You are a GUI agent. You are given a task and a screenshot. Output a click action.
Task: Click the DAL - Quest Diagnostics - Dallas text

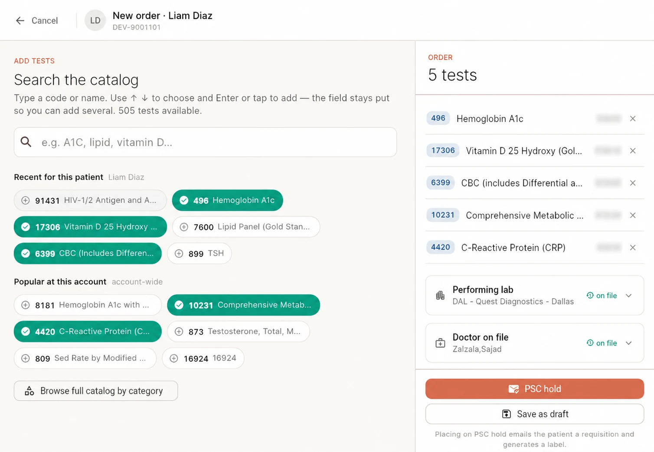[x=513, y=302]
